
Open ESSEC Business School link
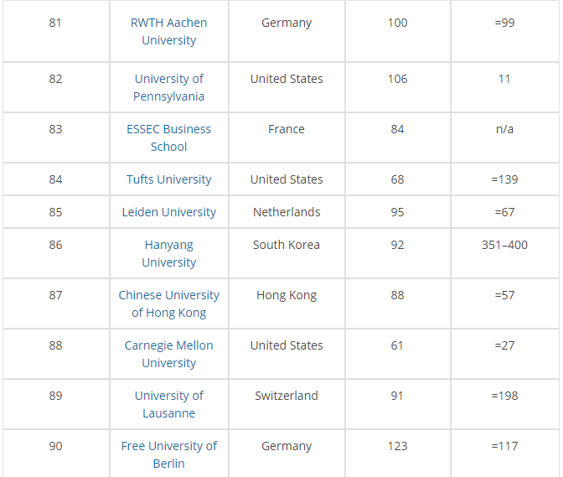(x=168, y=137)
